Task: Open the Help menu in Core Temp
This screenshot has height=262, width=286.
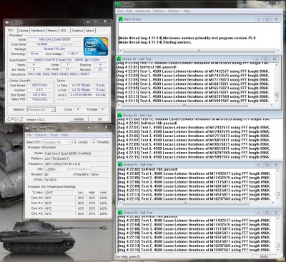Action: pyautogui.click(x=64, y=135)
